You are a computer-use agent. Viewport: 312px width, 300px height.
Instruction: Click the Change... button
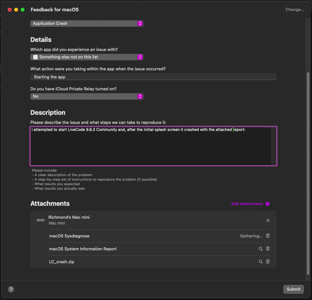pyautogui.click(x=295, y=10)
